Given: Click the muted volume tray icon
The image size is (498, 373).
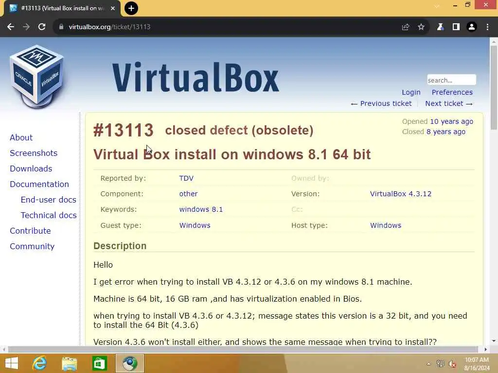Looking at the screenshot, I should 452,364.
